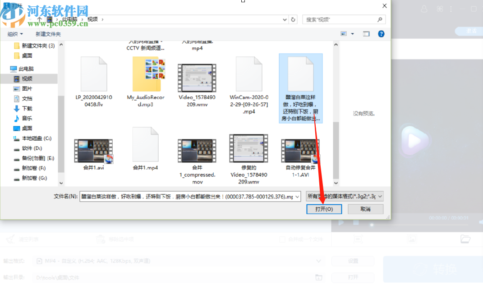Browse output directory folder icon in converter
The width and height of the screenshot is (483, 290).
tap(319, 277)
